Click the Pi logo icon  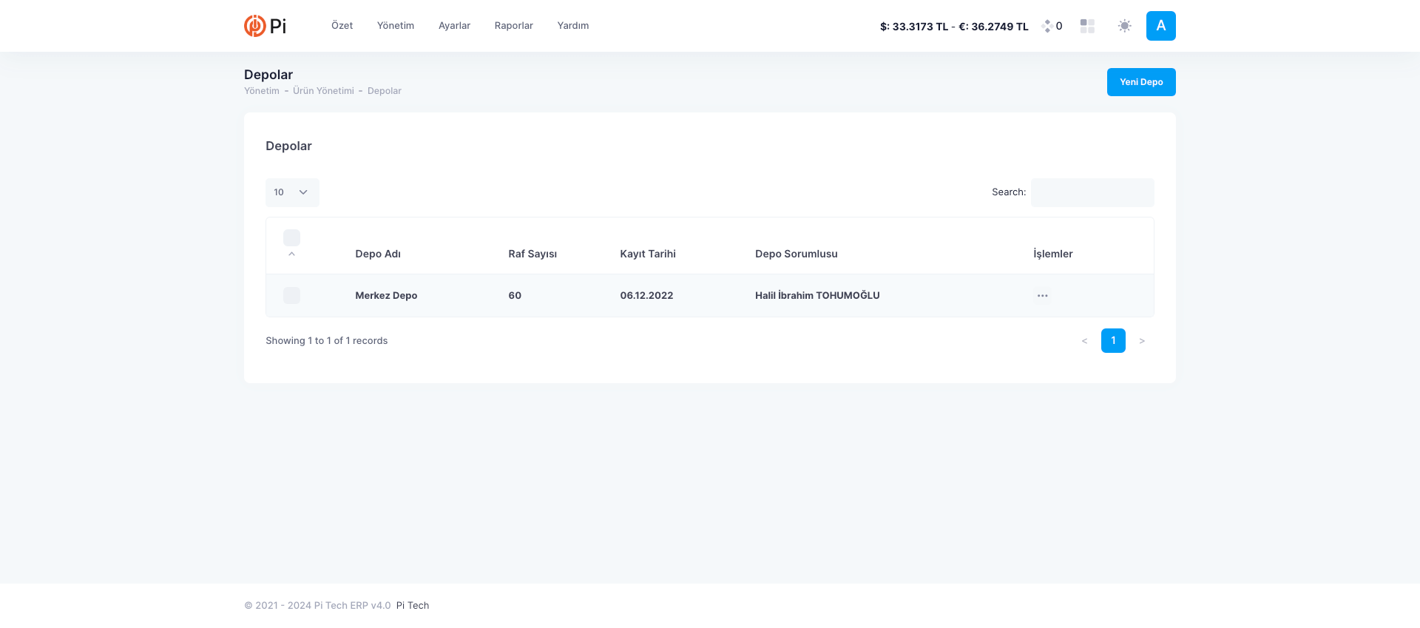tap(255, 26)
